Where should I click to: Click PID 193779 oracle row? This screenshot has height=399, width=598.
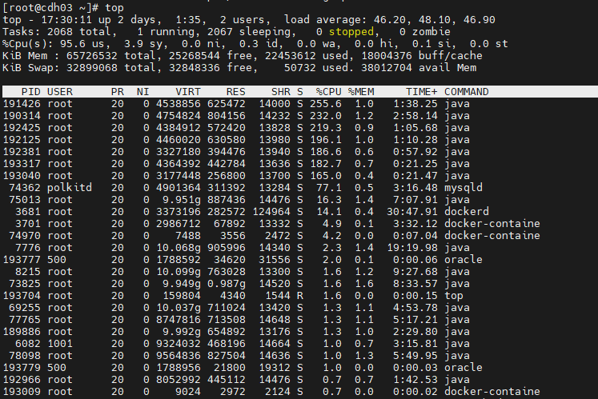[x=22, y=368]
